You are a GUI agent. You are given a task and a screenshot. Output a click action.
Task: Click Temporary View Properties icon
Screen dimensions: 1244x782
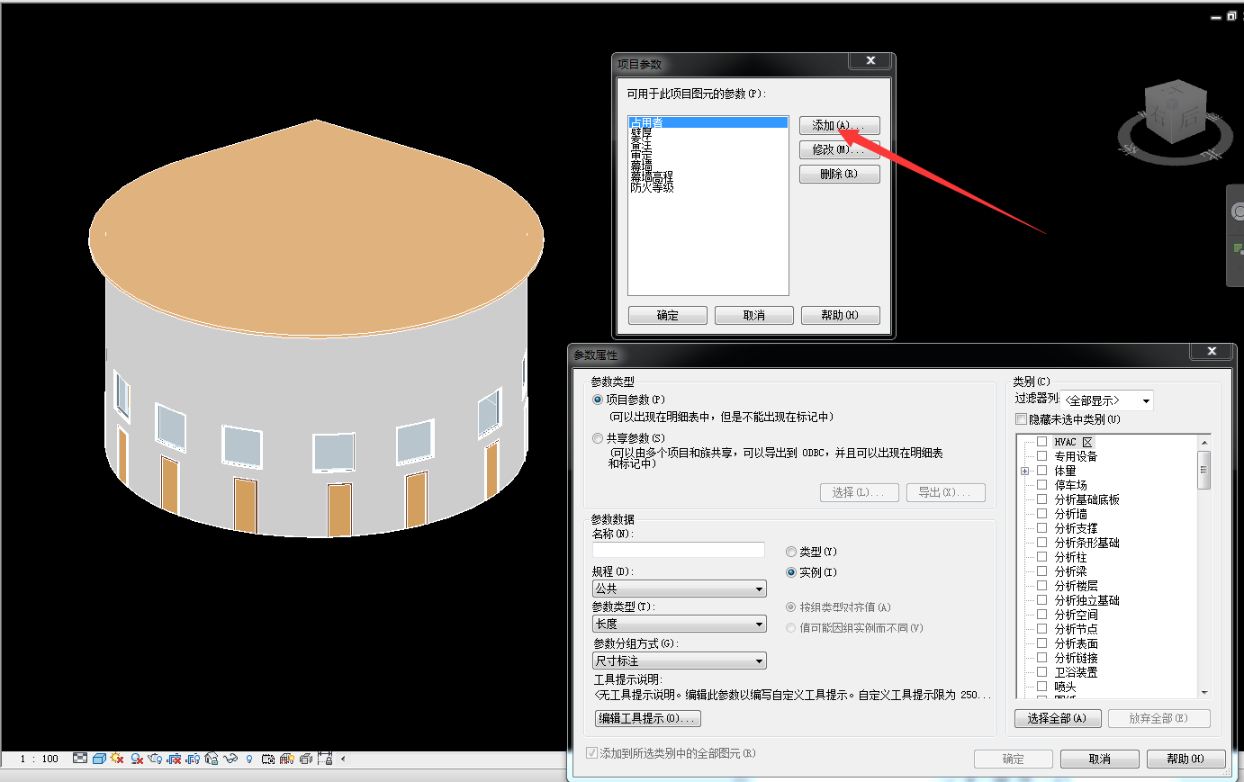[268, 759]
